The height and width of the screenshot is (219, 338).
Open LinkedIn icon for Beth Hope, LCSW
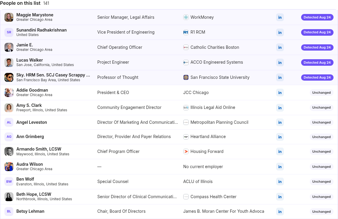(x=280, y=197)
